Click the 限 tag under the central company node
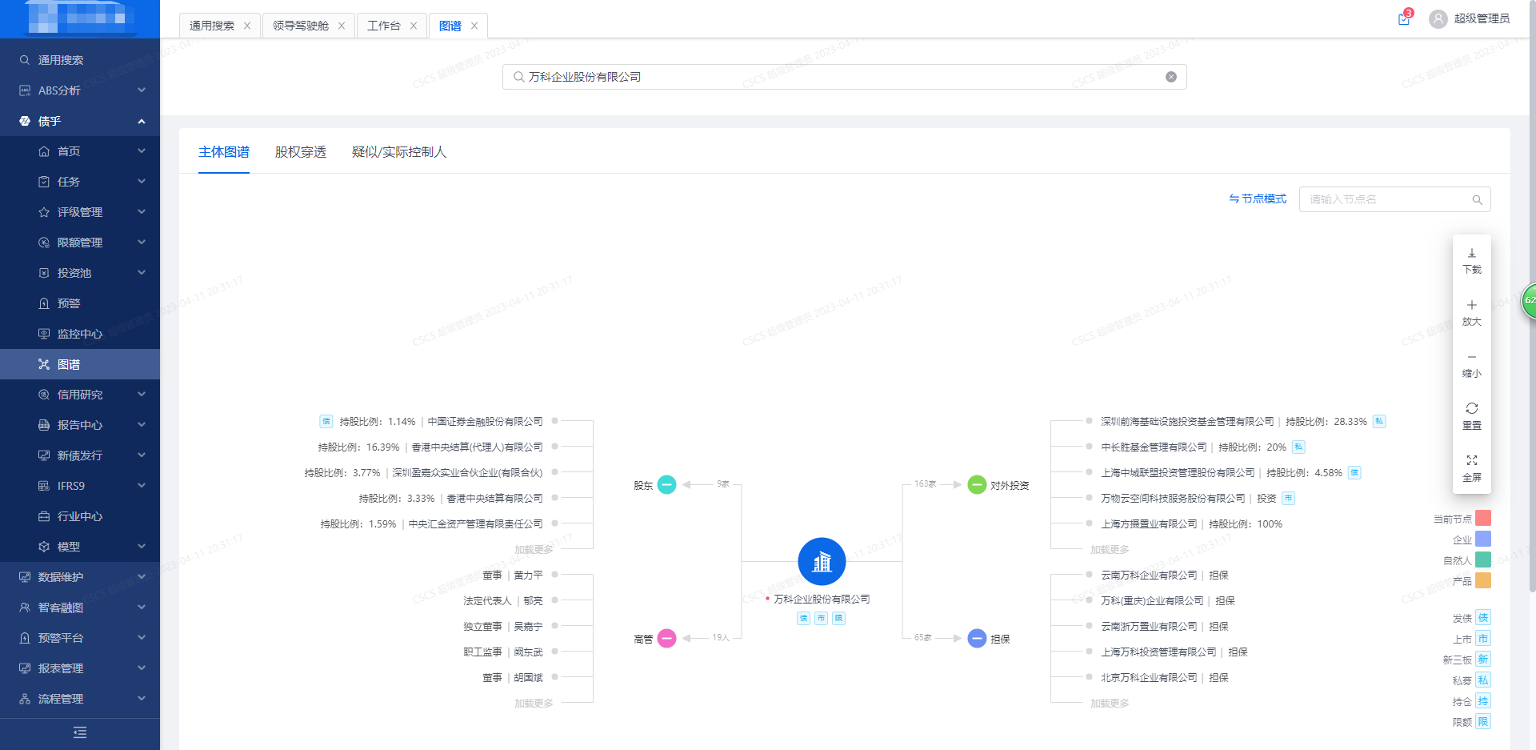 tap(838, 618)
